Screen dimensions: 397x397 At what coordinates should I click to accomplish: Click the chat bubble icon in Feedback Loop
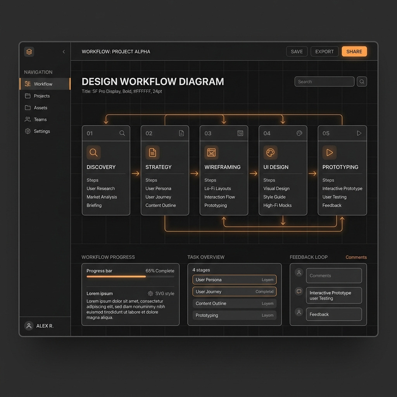[x=299, y=292]
